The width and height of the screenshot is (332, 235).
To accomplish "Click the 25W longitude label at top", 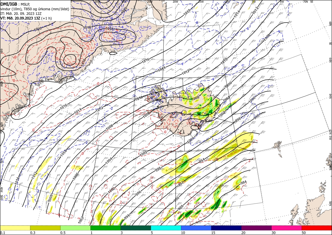I will coord(149,2).
